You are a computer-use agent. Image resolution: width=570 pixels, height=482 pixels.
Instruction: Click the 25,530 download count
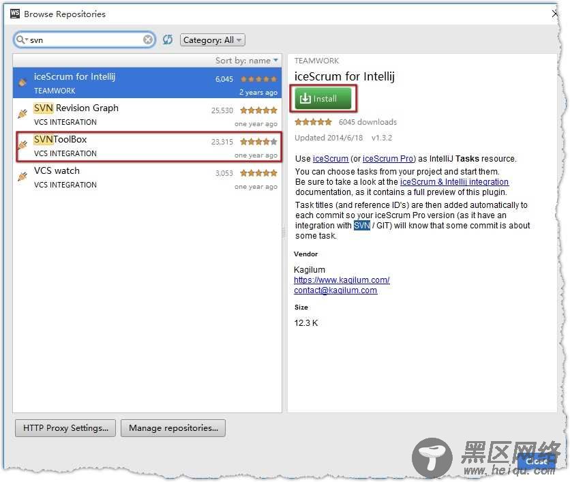tap(222, 110)
